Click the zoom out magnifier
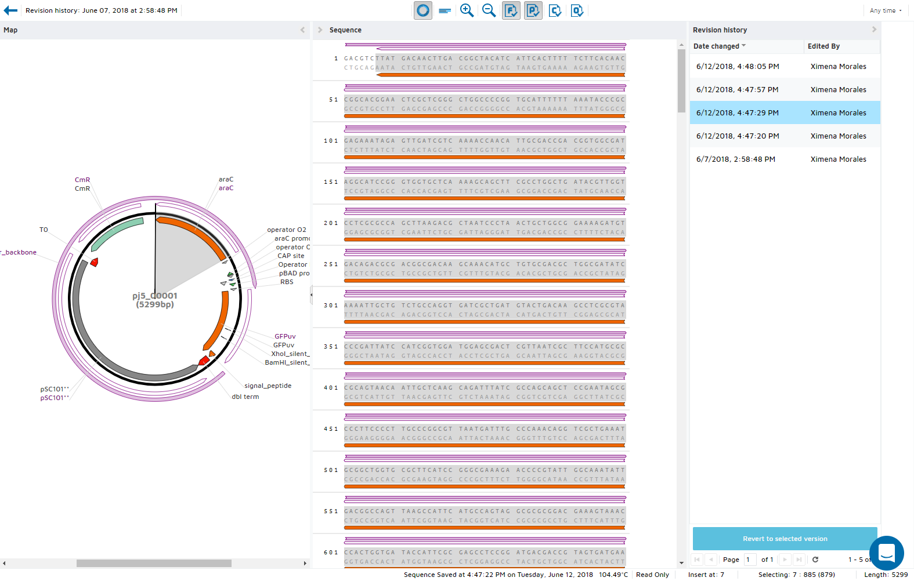The image size is (914, 581). tap(489, 10)
